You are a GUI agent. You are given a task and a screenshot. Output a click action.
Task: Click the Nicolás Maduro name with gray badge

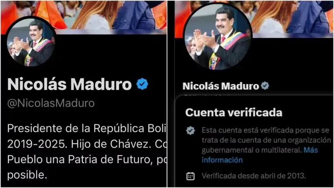(x=220, y=86)
